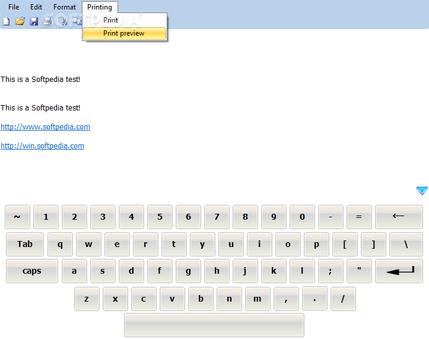
Task: Tap the number 1 key
Action: [x=46, y=217]
